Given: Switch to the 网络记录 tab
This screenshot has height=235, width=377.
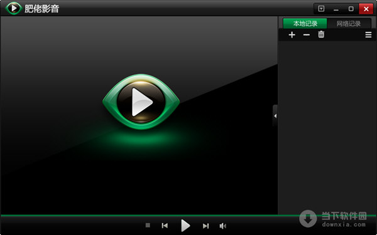Looking at the screenshot, I should click(349, 24).
